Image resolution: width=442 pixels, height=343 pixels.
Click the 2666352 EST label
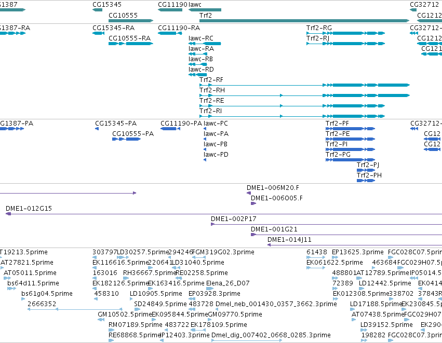[42, 304]
